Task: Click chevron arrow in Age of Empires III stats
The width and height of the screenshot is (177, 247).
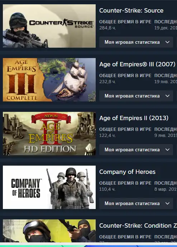Action: [168, 96]
